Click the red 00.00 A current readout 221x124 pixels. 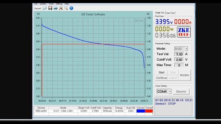tap(183, 22)
